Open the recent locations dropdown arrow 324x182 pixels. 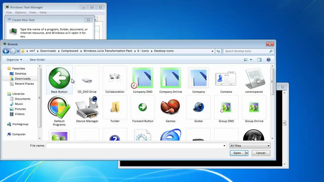pos(18,51)
